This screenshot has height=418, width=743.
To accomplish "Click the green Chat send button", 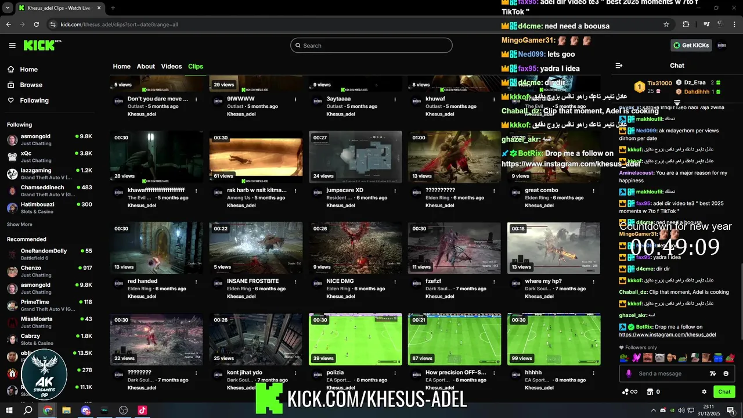I will 724,392.
